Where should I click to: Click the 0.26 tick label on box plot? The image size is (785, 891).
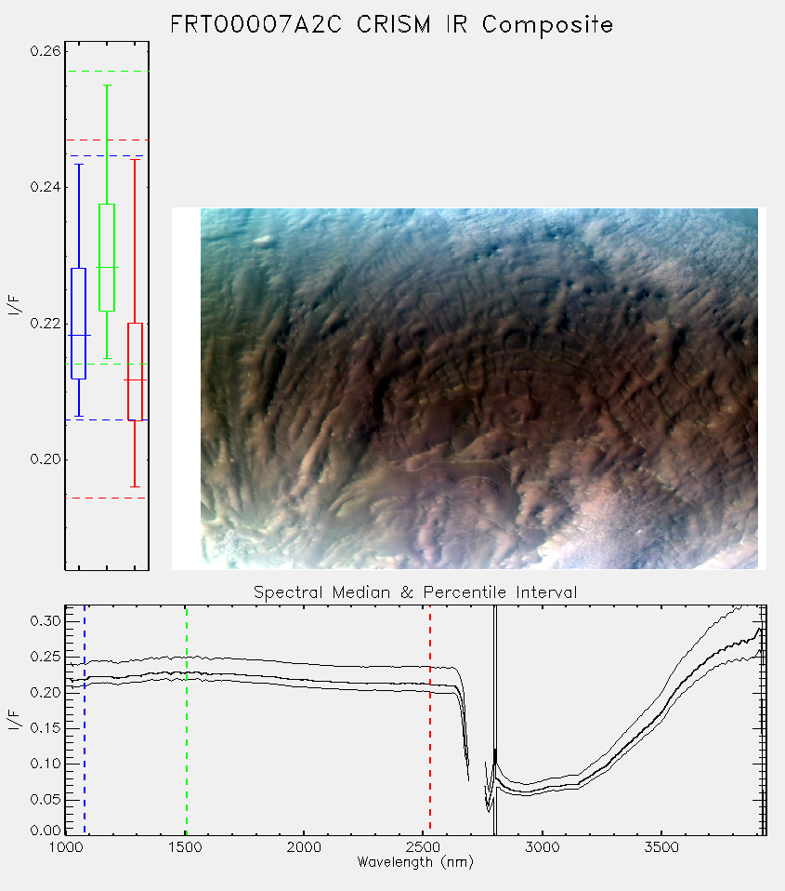click(x=46, y=51)
